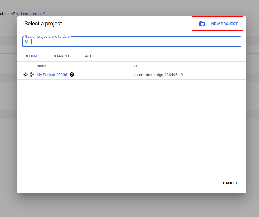
Task: Open the STARRED tab
Action: pyautogui.click(x=62, y=56)
